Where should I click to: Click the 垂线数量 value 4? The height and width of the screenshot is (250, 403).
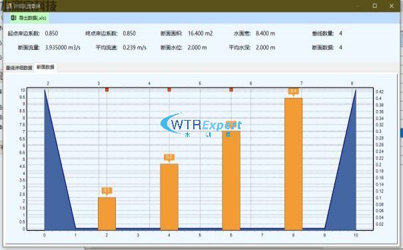coord(340,33)
